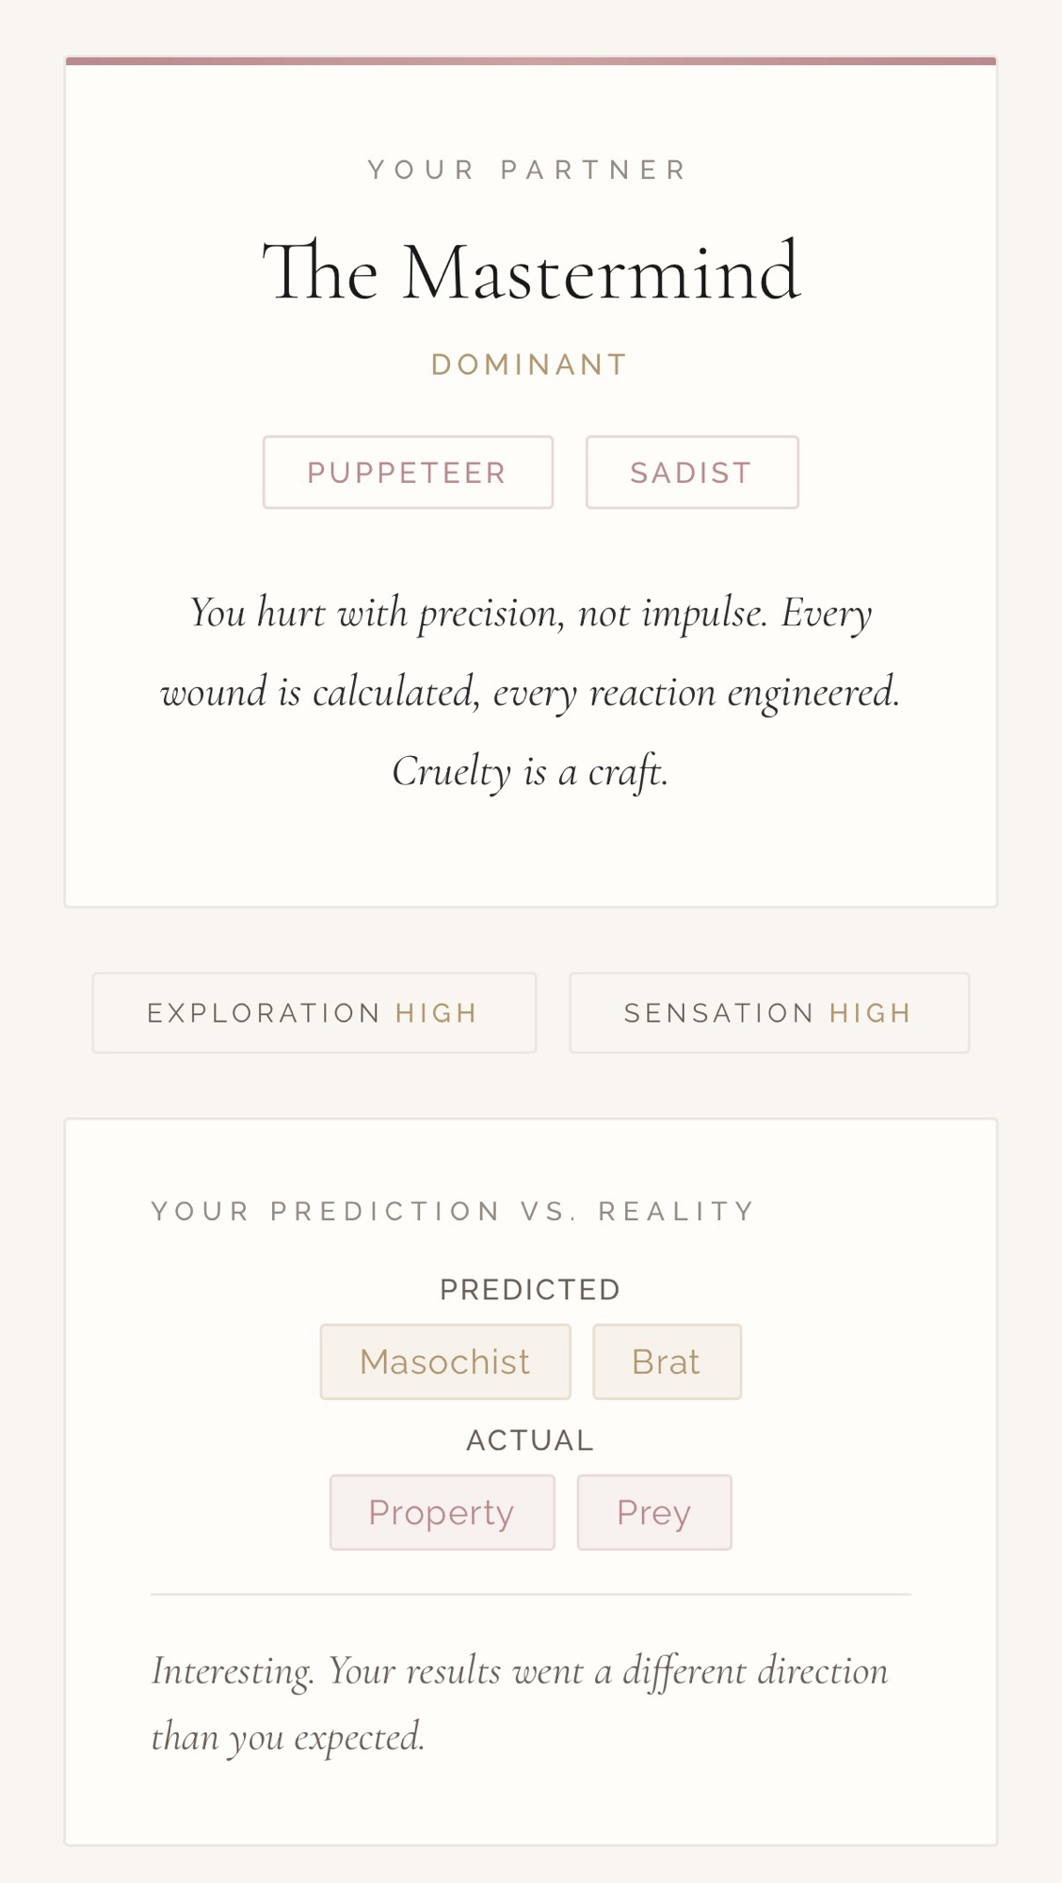Tap the SENSATION HIGH badge
The width and height of the screenshot is (1062, 1883).
click(x=768, y=1013)
